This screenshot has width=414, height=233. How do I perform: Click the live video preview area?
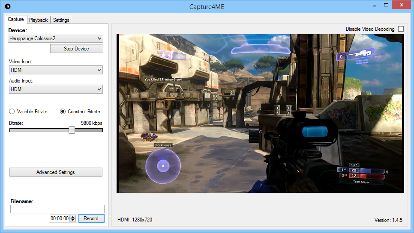(260, 113)
